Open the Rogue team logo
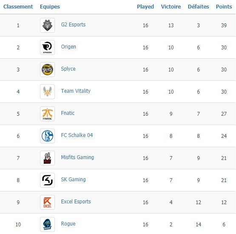This screenshot has height=234, width=236. pyautogui.click(x=47, y=225)
